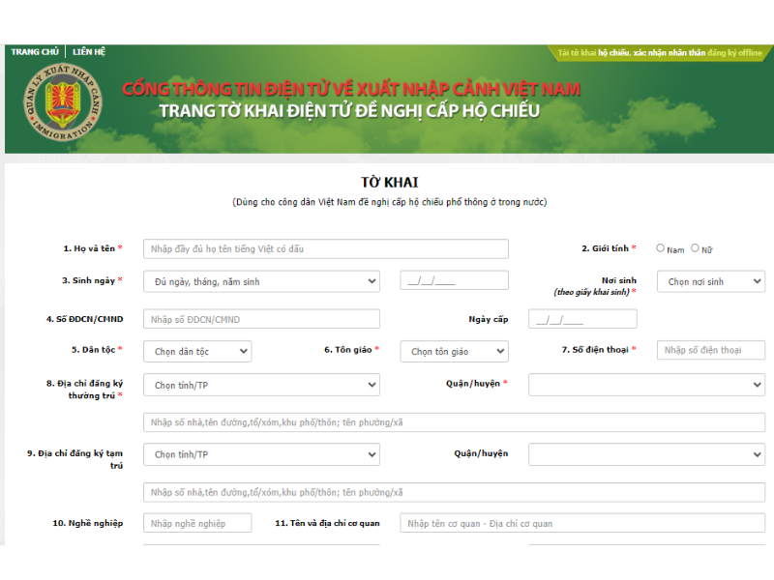Select the Nam gender radio button
Viewport: 774px width, 580px height.
click(661, 248)
